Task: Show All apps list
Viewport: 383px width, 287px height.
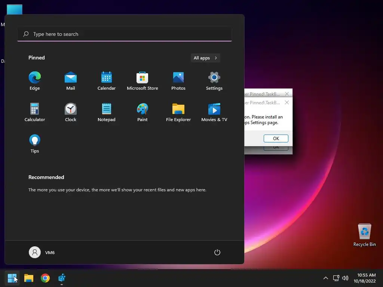Action: (205, 58)
